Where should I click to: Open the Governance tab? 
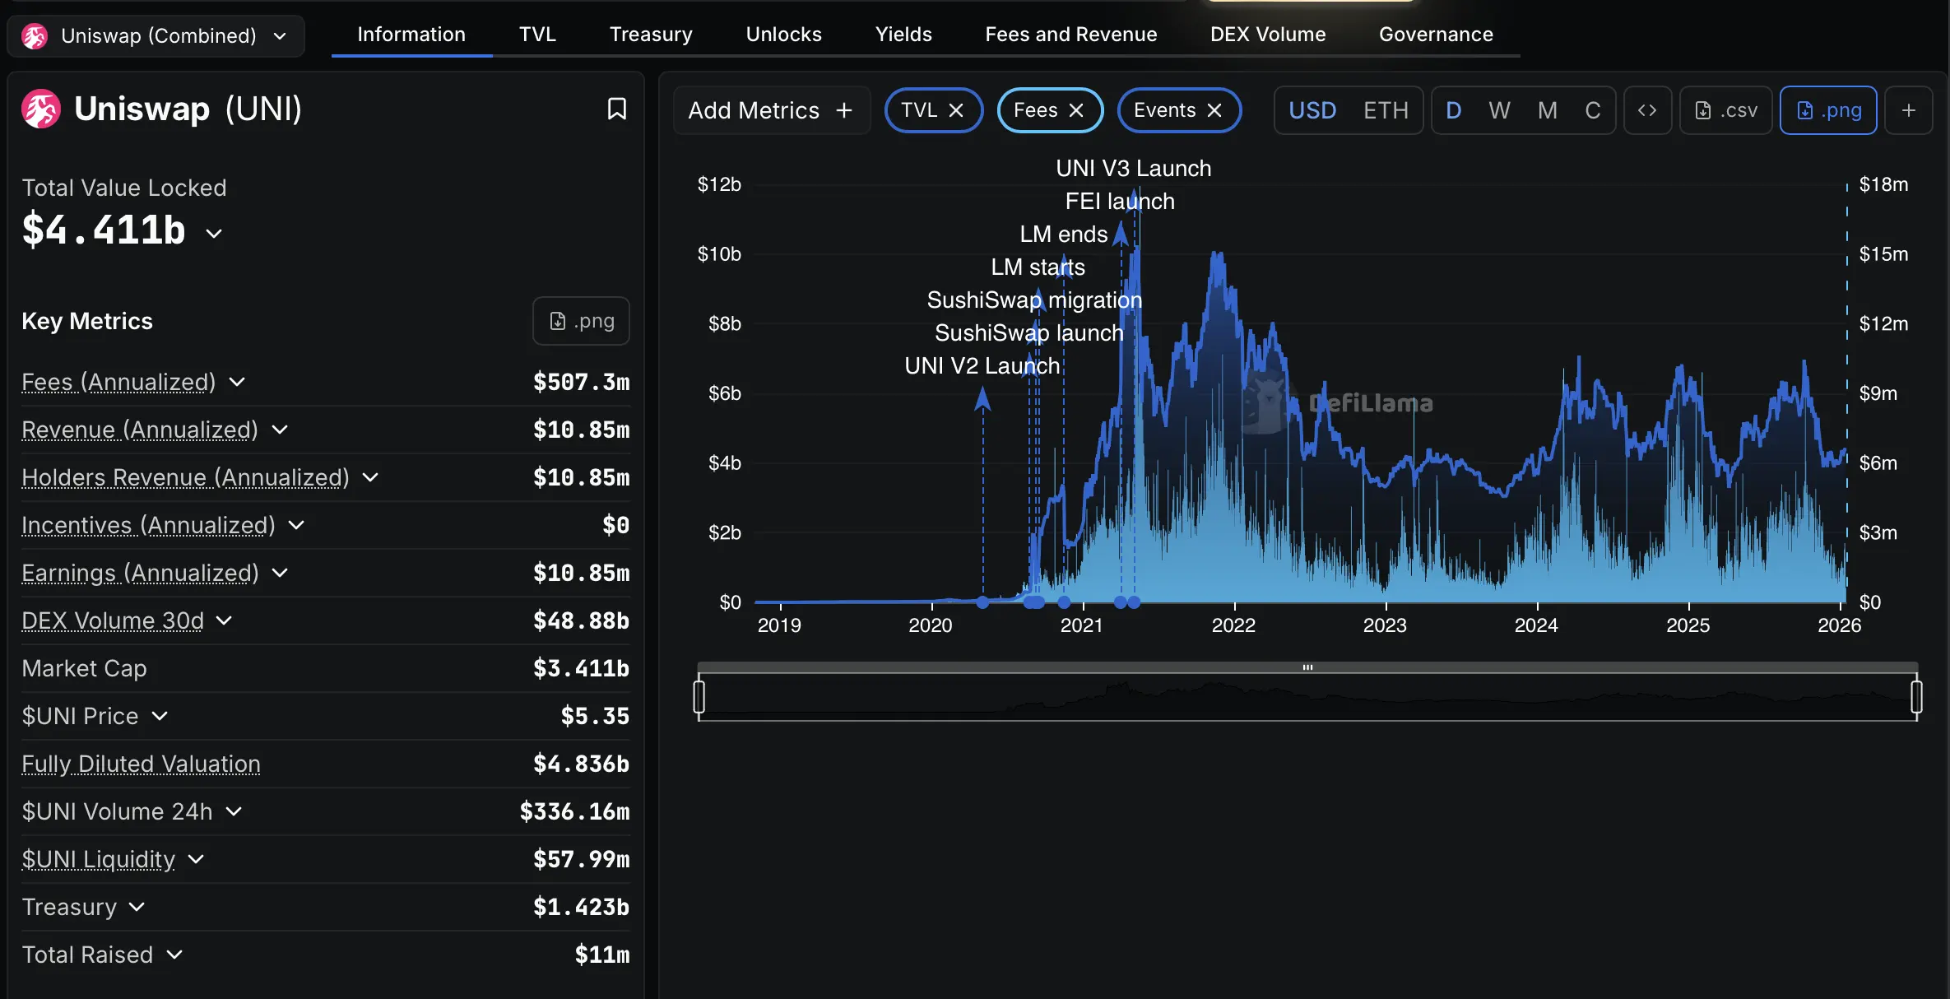(1436, 34)
